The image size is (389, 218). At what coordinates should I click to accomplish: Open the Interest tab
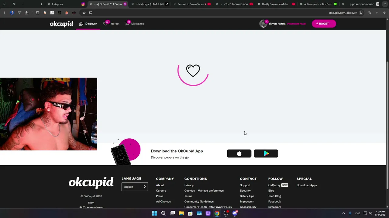pos(111,24)
